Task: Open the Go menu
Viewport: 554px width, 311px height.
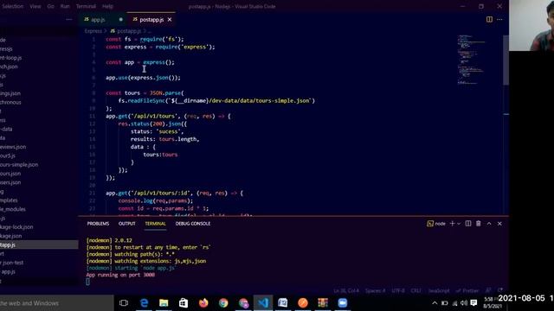Action: point(50,6)
